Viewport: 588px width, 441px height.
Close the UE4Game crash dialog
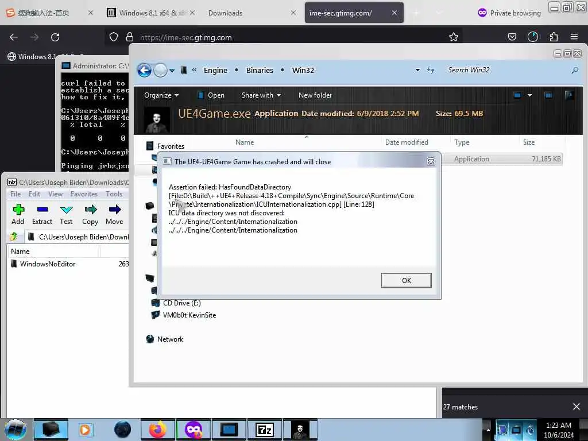pyautogui.click(x=431, y=161)
